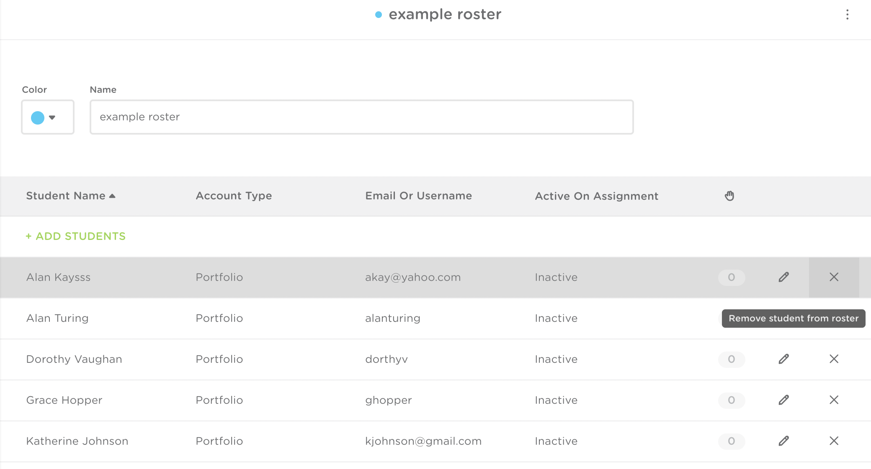This screenshot has height=469, width=871.
Task: Delete Katherine Johnson from roster
Action: pyautogui.click(x=834, y=441)
